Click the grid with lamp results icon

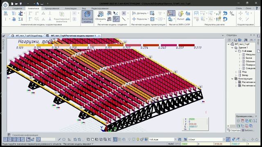pyautogui.click(x=219, y=19)
